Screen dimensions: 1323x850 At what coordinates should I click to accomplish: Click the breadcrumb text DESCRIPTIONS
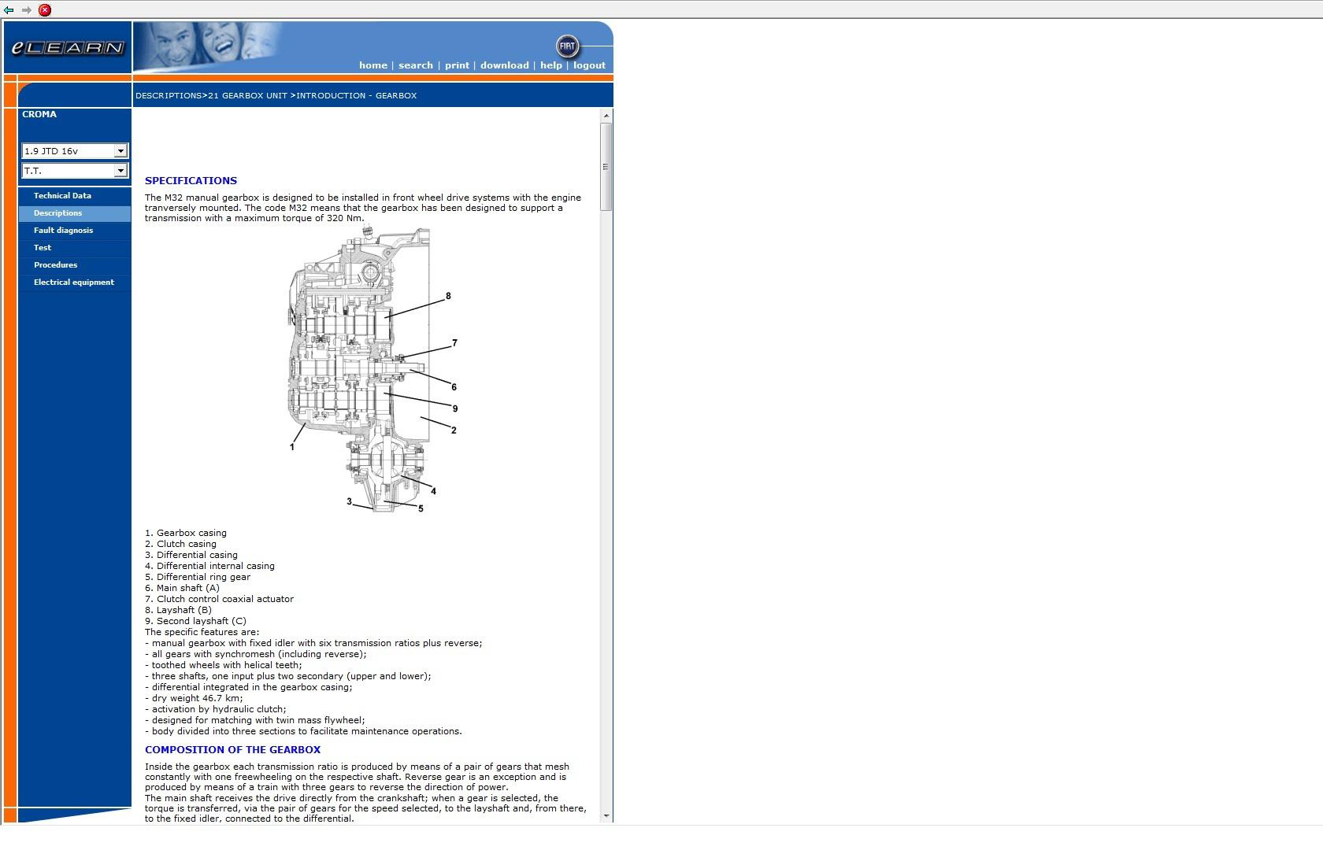tap(169, 96)
